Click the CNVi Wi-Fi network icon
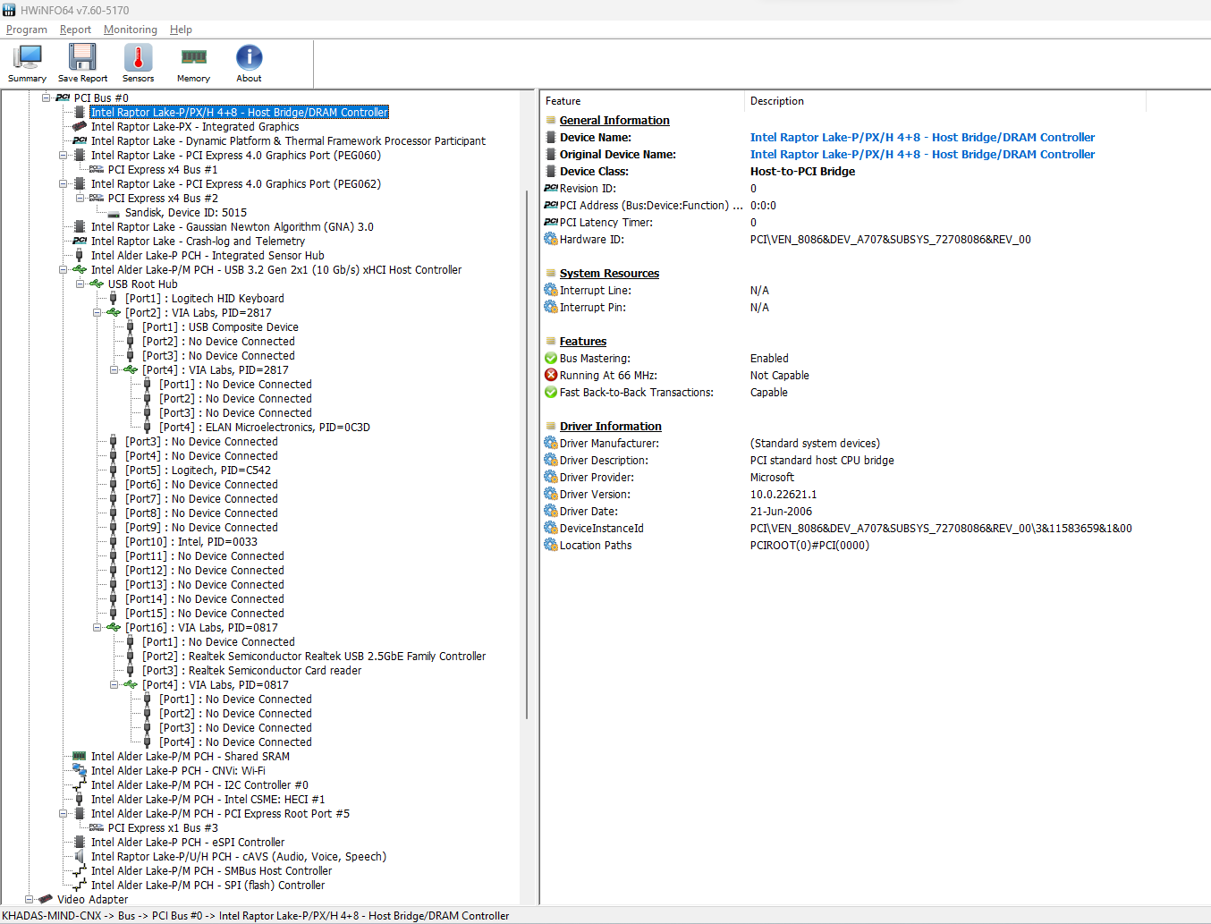 80,771
